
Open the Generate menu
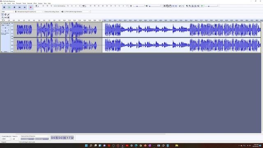[30, 3]
